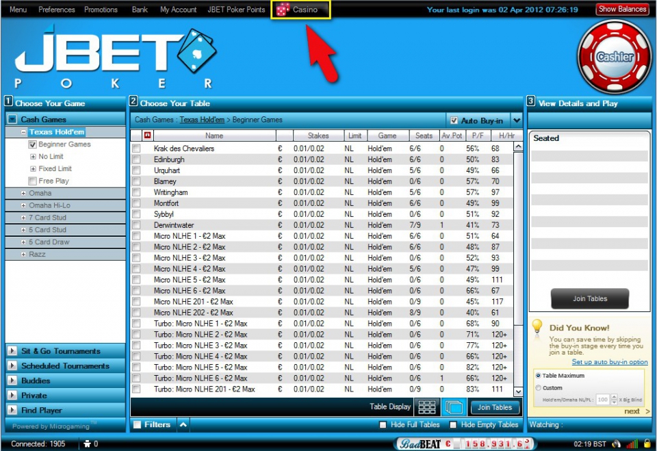This screenshot has width=657, height=451.
Task: Open My Account menu
Action: (x=178, y=9)
